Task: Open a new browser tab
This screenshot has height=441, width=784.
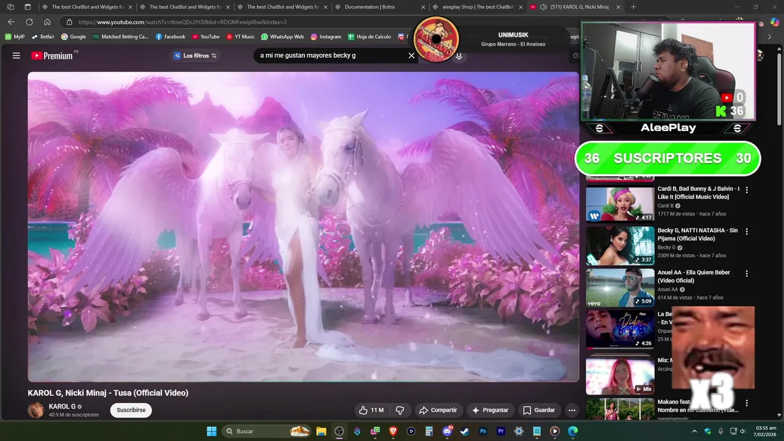Action: [x=633, y=7]
